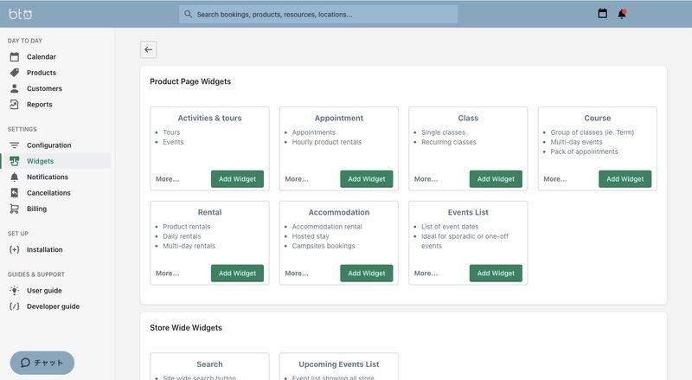This screenshot has width=692, height=380.
Task: Expand More... on the Appointment card
Action: (297, 179)
